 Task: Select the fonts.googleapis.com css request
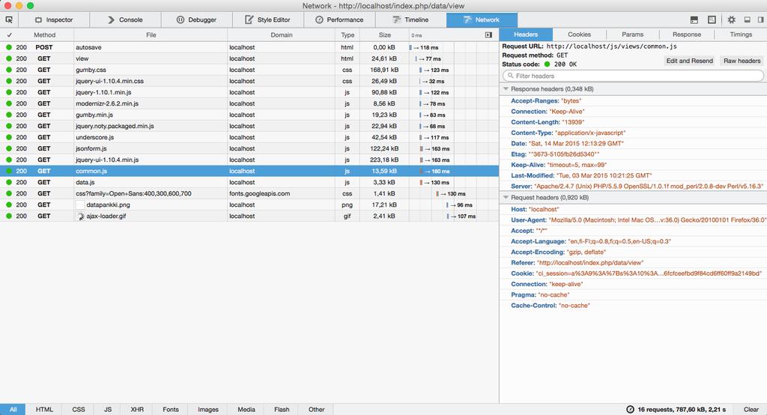coord(249,193)
